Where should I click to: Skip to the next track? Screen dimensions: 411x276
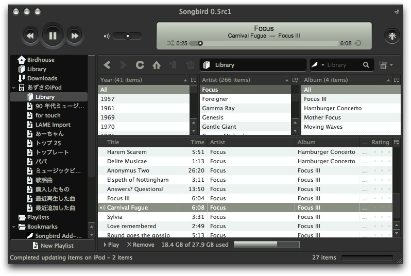click(x=75, y=36)
